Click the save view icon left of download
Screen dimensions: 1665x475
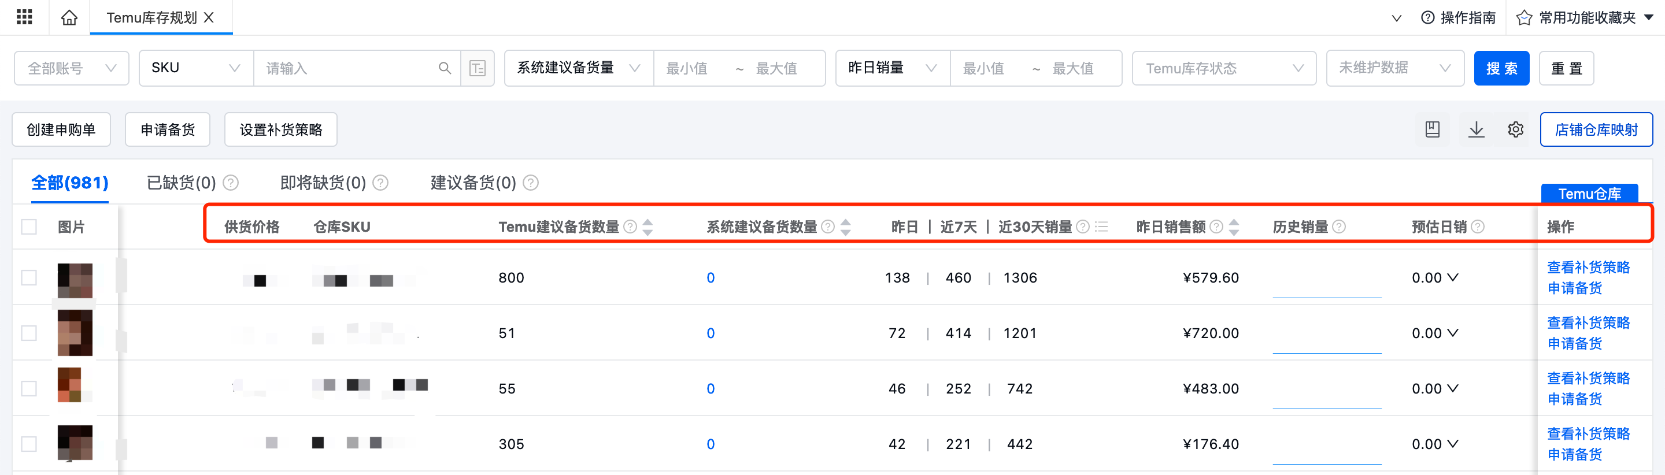click(x=1433, y=129)
